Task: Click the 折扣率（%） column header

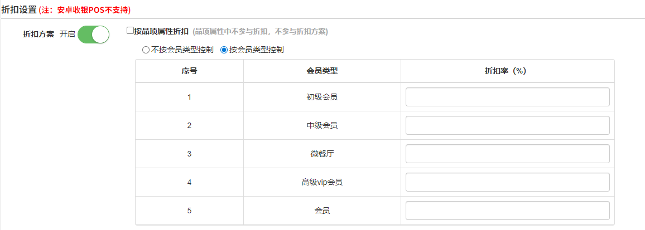Action: [x=507, y=71]
